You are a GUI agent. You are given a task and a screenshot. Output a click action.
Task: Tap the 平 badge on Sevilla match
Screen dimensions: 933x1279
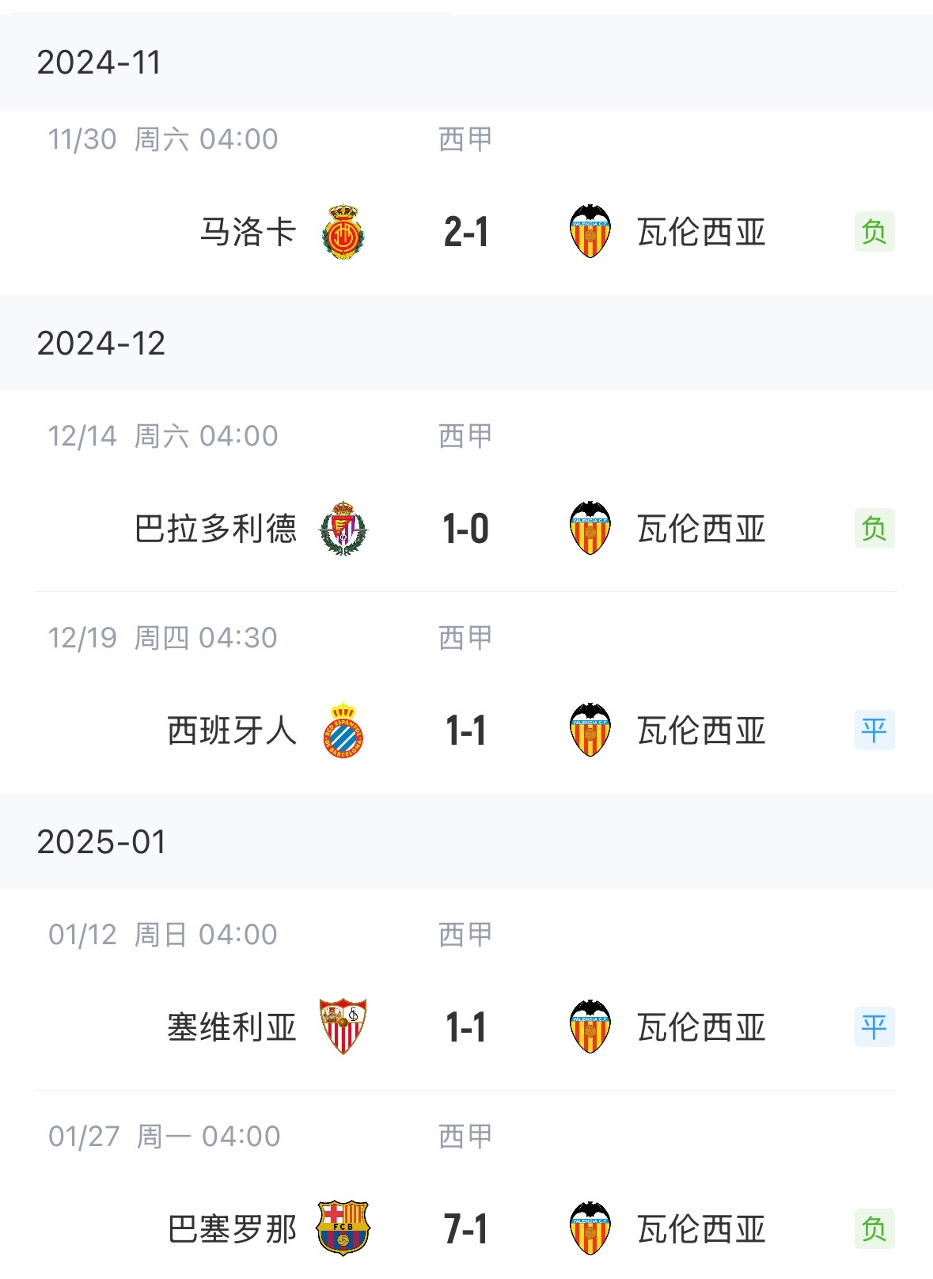[874, 1027]
